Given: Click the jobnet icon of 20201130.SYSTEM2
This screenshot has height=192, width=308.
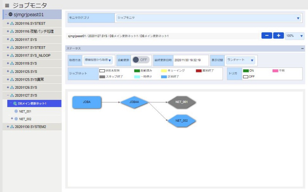Looking at the screenshot, I should tap(12, 127).
